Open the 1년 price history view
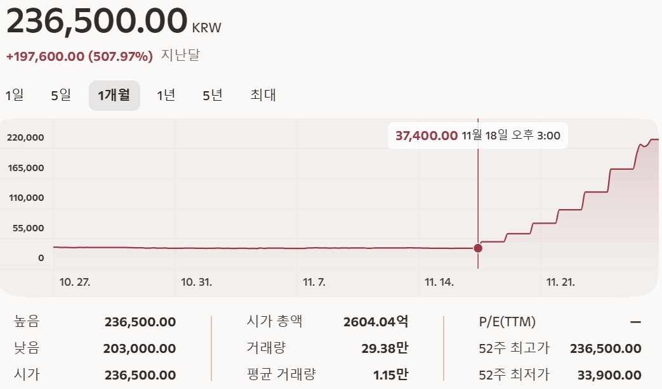662x389 pixels. [164, 95]
